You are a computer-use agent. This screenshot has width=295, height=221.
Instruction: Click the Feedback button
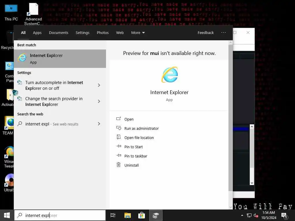click(x=206, y=33)
